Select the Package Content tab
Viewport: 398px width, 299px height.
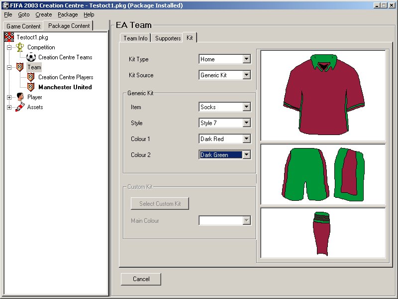coord(69,26)
